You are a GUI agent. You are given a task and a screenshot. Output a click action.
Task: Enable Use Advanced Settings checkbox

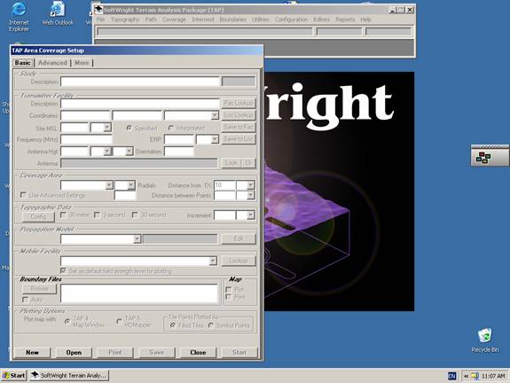[23, 195]
